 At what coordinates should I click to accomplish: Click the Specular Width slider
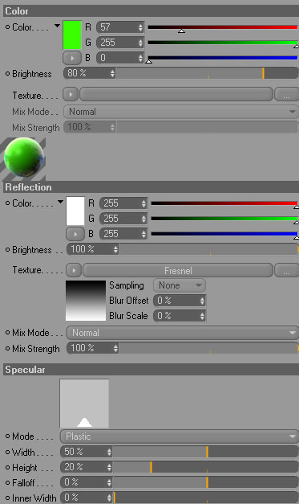(x=205, y=452)
